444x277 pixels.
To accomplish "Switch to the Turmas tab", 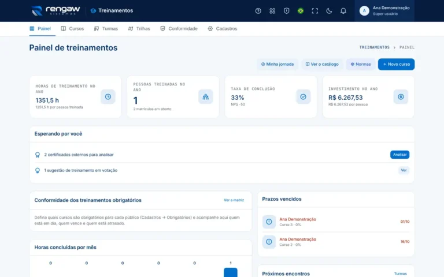I will click(106, 28).
